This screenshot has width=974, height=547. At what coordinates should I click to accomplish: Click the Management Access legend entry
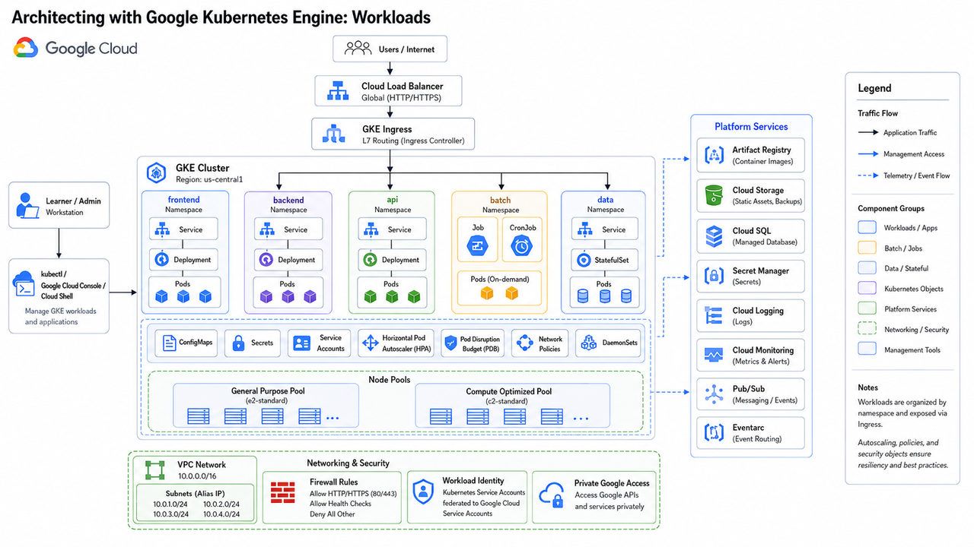point(914,154)
